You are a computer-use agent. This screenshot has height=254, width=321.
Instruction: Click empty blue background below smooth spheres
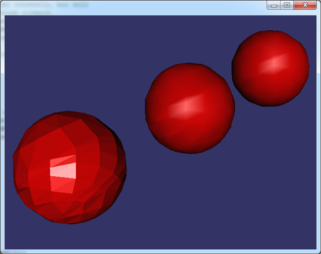click(225, 195)
